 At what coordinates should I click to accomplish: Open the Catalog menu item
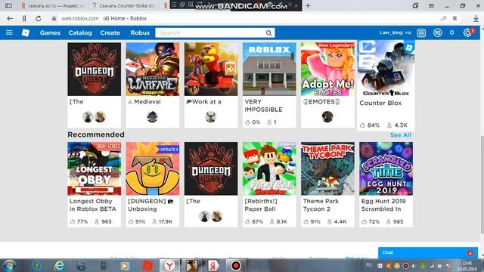point(80,32)
